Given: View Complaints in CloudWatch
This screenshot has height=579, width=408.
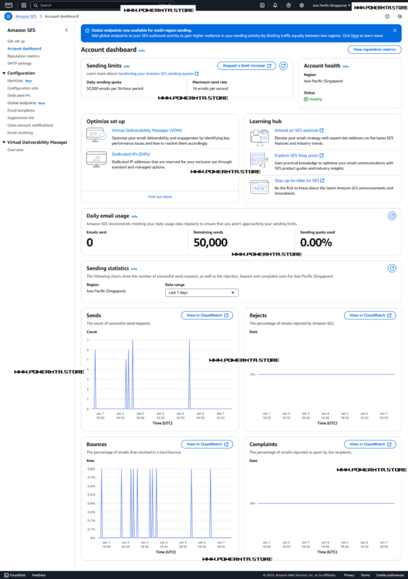Looking at the screenshot, I should (370, 444).
